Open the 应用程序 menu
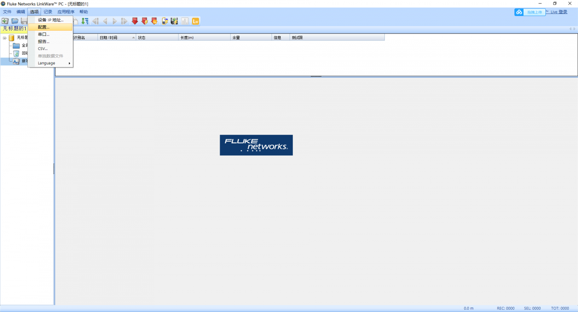The width and height of the screenshot is (578, 312). tap(66, 12)
